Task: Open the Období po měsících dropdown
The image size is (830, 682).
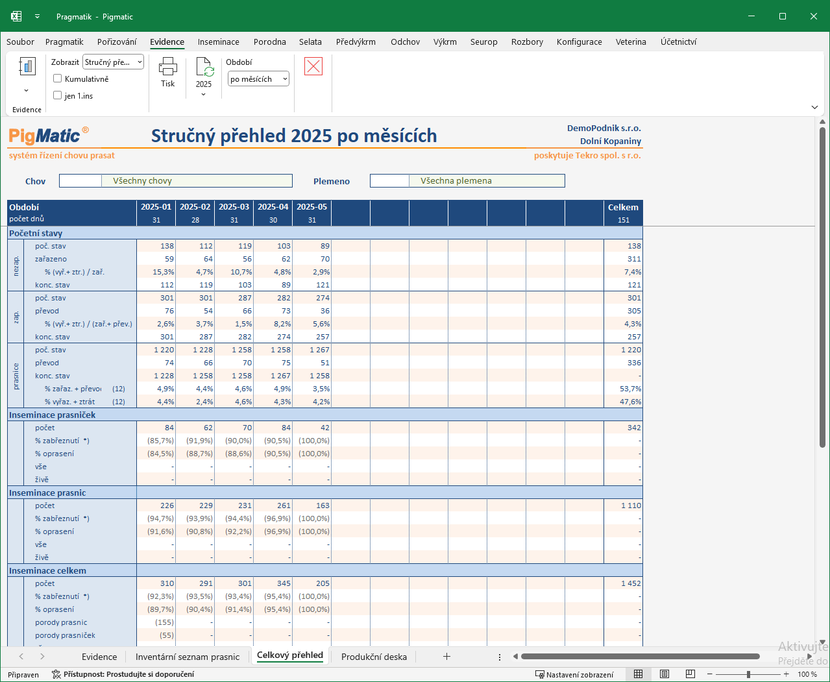Action: click(258, 79)
